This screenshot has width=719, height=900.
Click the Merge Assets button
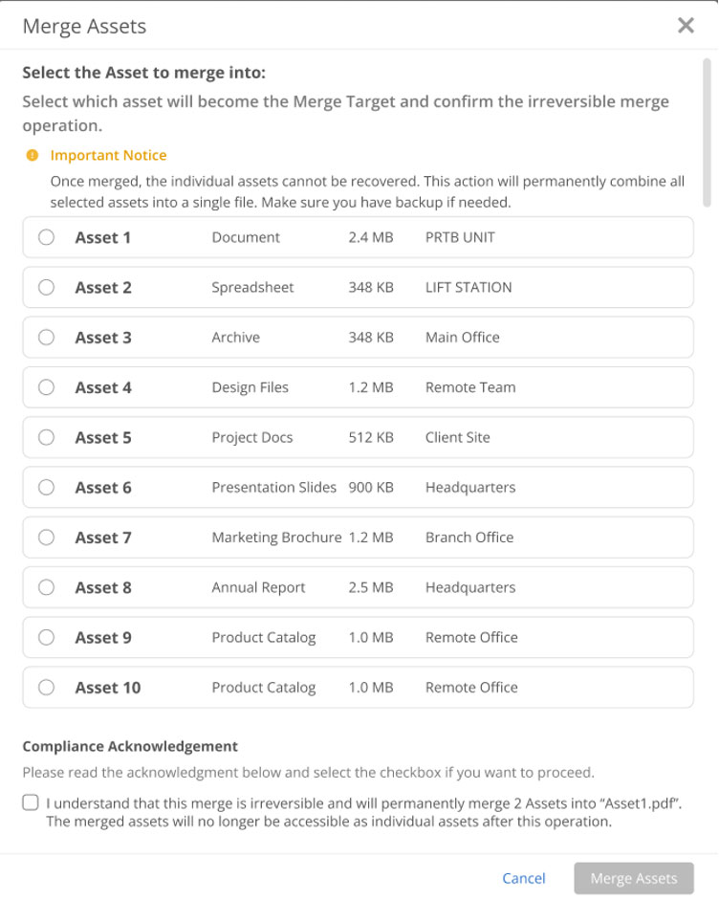[x=634, y=878]
